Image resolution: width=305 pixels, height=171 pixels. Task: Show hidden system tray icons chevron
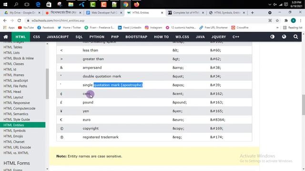[x=270, y=4]
